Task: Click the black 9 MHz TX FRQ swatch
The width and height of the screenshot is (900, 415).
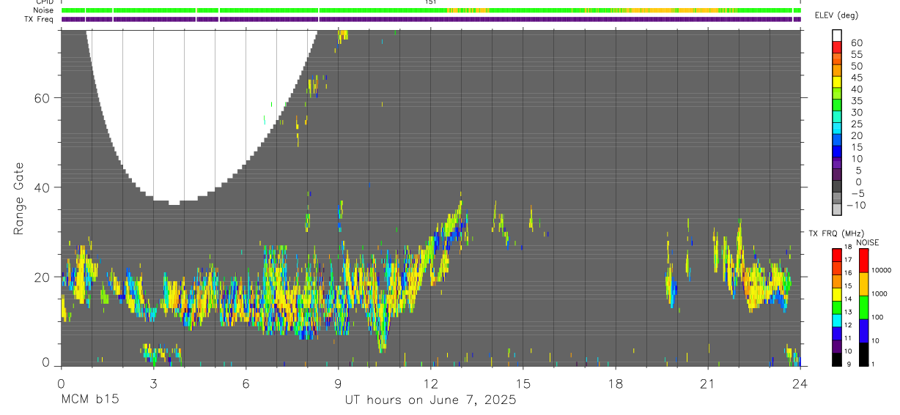Action: (x=836, y=359)
